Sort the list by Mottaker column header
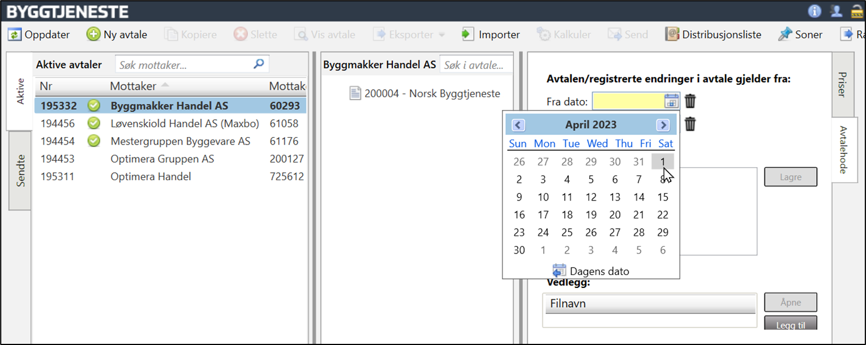 (133, 86)
